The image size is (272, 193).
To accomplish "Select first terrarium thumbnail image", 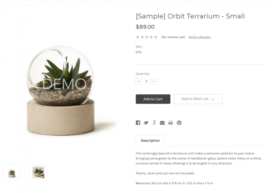I will 12,173.
